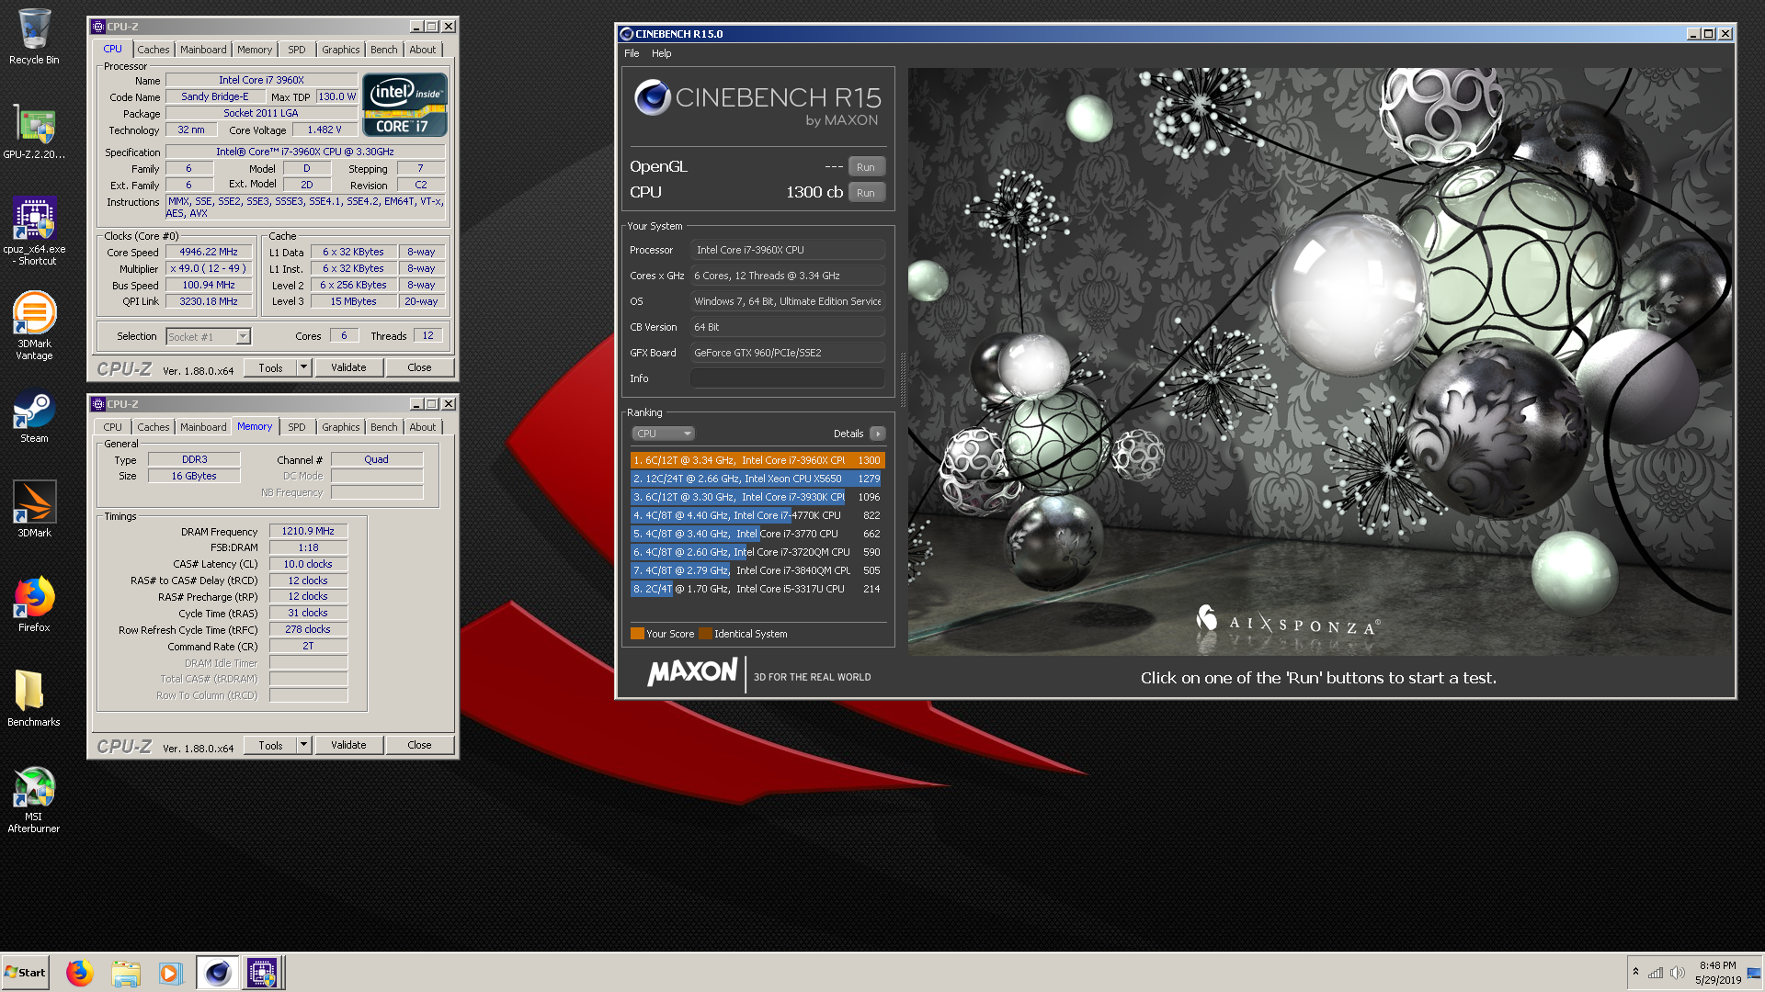The width and height of the screenshot is (1765, 992).
Task: Run the OpenGL test in Cinebench
Action: tap(866, 167)
